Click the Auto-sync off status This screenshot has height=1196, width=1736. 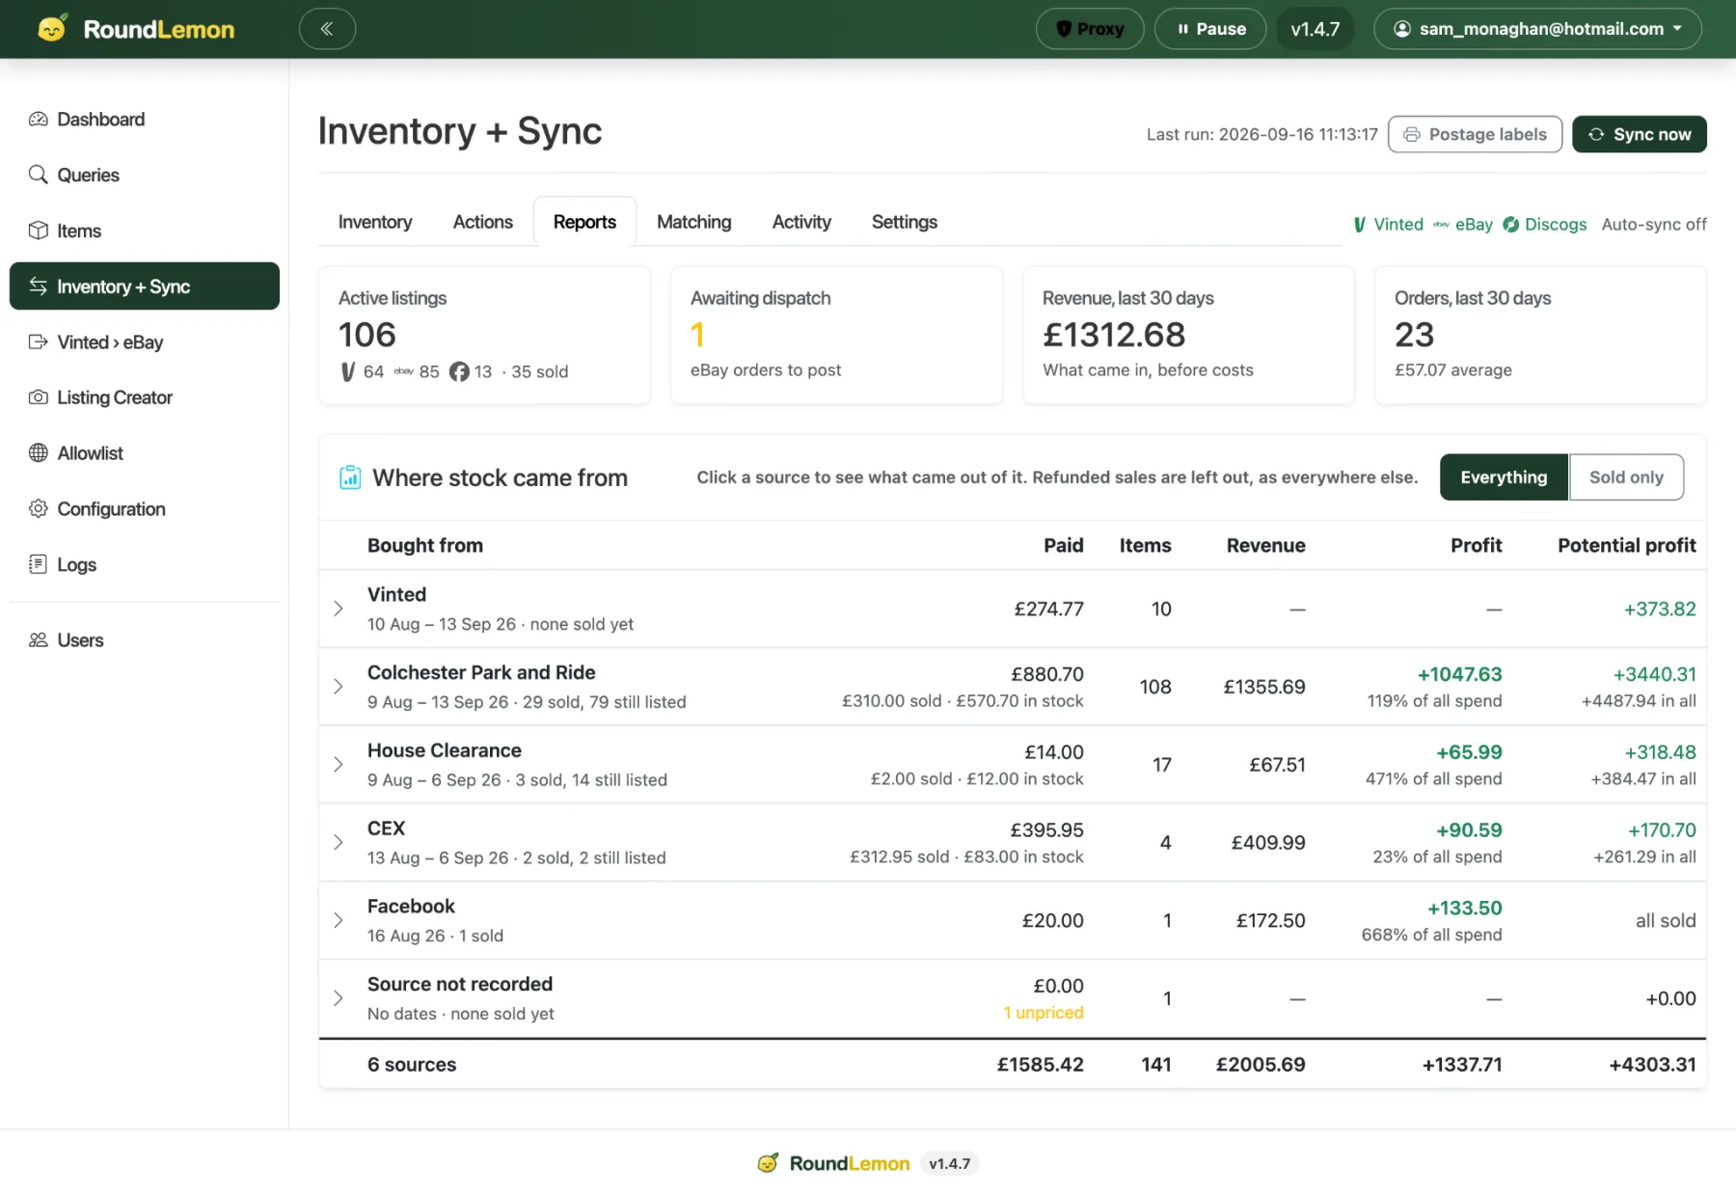point(1654,224)
